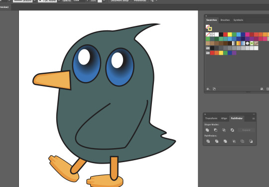Image resolution: width=269 pixels, height=187 pixels.
Task: Select the lightest gray swatch in grays group
Action: 256,48
